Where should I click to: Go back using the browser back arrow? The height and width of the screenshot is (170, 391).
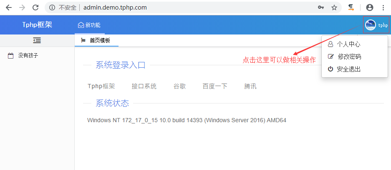coord(9,7)
